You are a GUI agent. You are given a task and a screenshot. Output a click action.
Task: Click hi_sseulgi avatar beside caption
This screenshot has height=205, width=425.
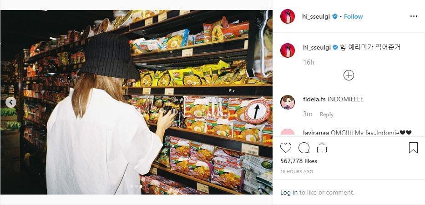click(288, 50)
